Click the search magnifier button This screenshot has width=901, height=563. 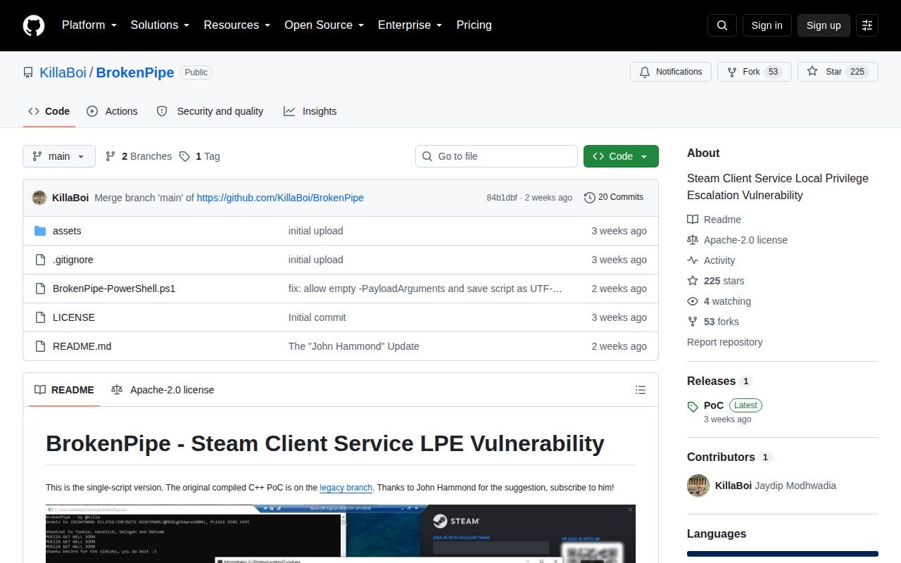(722, 25)
